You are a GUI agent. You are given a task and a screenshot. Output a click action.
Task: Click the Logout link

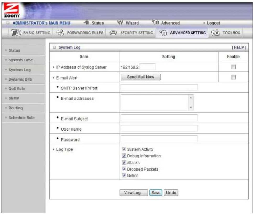213,23
